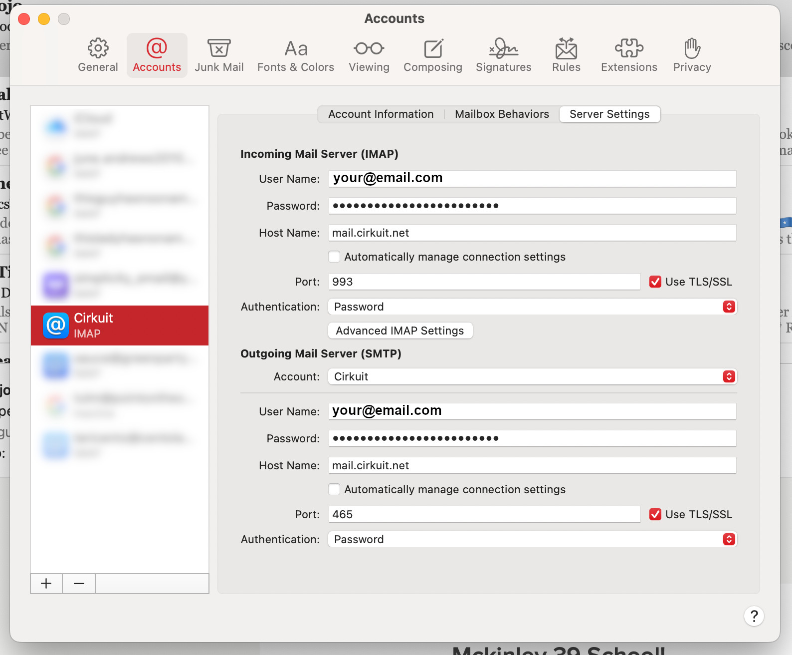
Task: Open the Extensions preferences pane
Action: 629,55
